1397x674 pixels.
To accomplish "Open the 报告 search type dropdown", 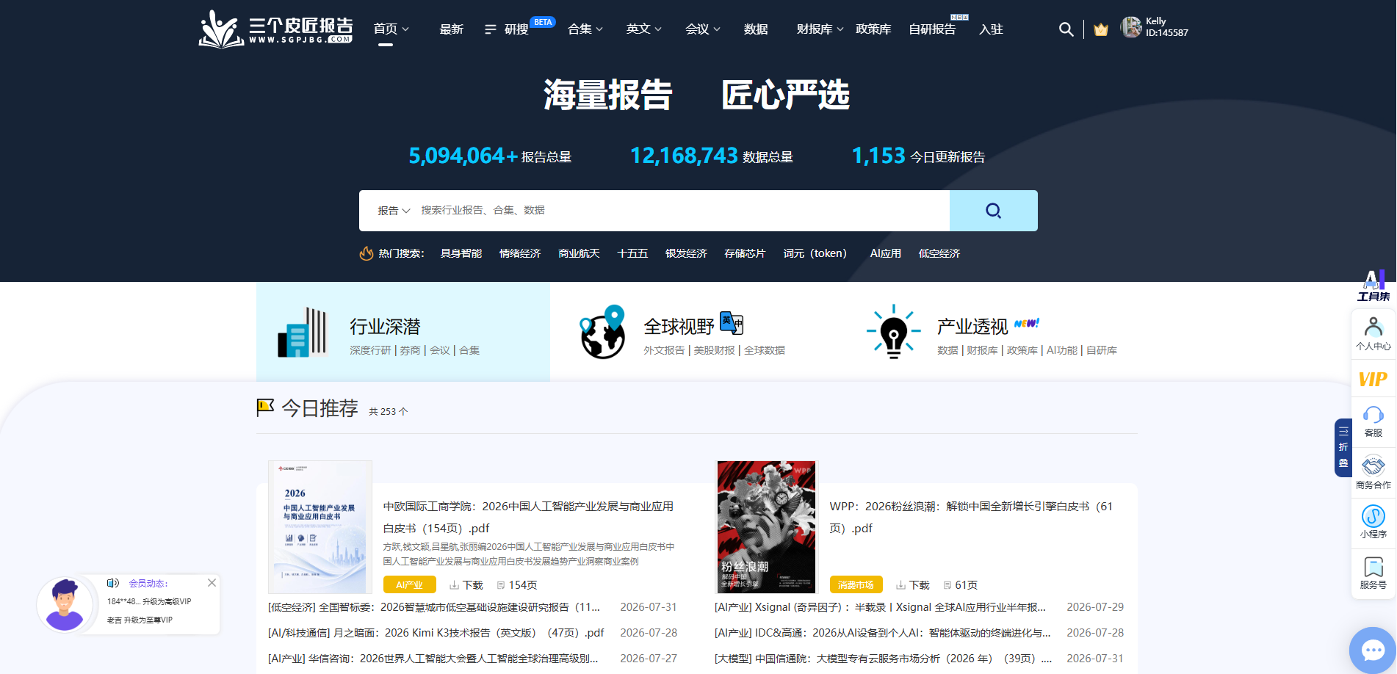I will point(394,211).
